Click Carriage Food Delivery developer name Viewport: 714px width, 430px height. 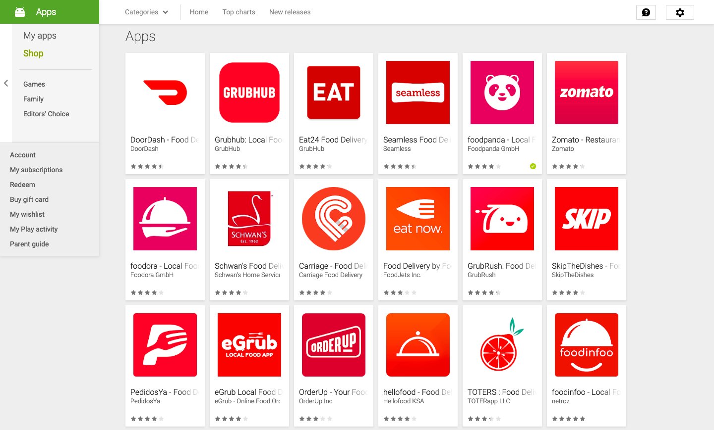pyautogui.click(x=331, y=275)
